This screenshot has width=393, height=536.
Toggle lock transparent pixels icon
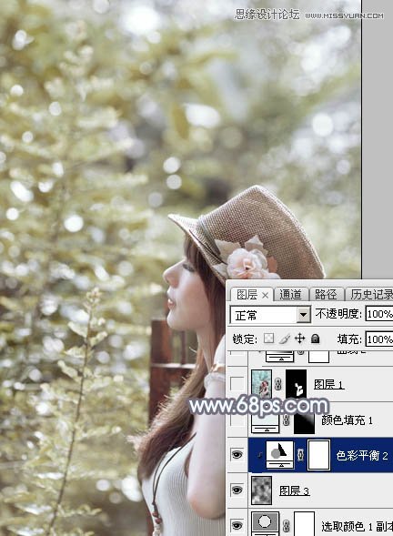268,339
